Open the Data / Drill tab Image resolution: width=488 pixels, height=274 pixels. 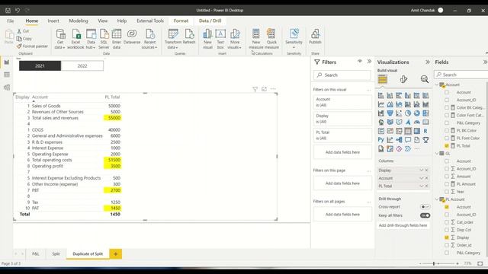[210, 21]
